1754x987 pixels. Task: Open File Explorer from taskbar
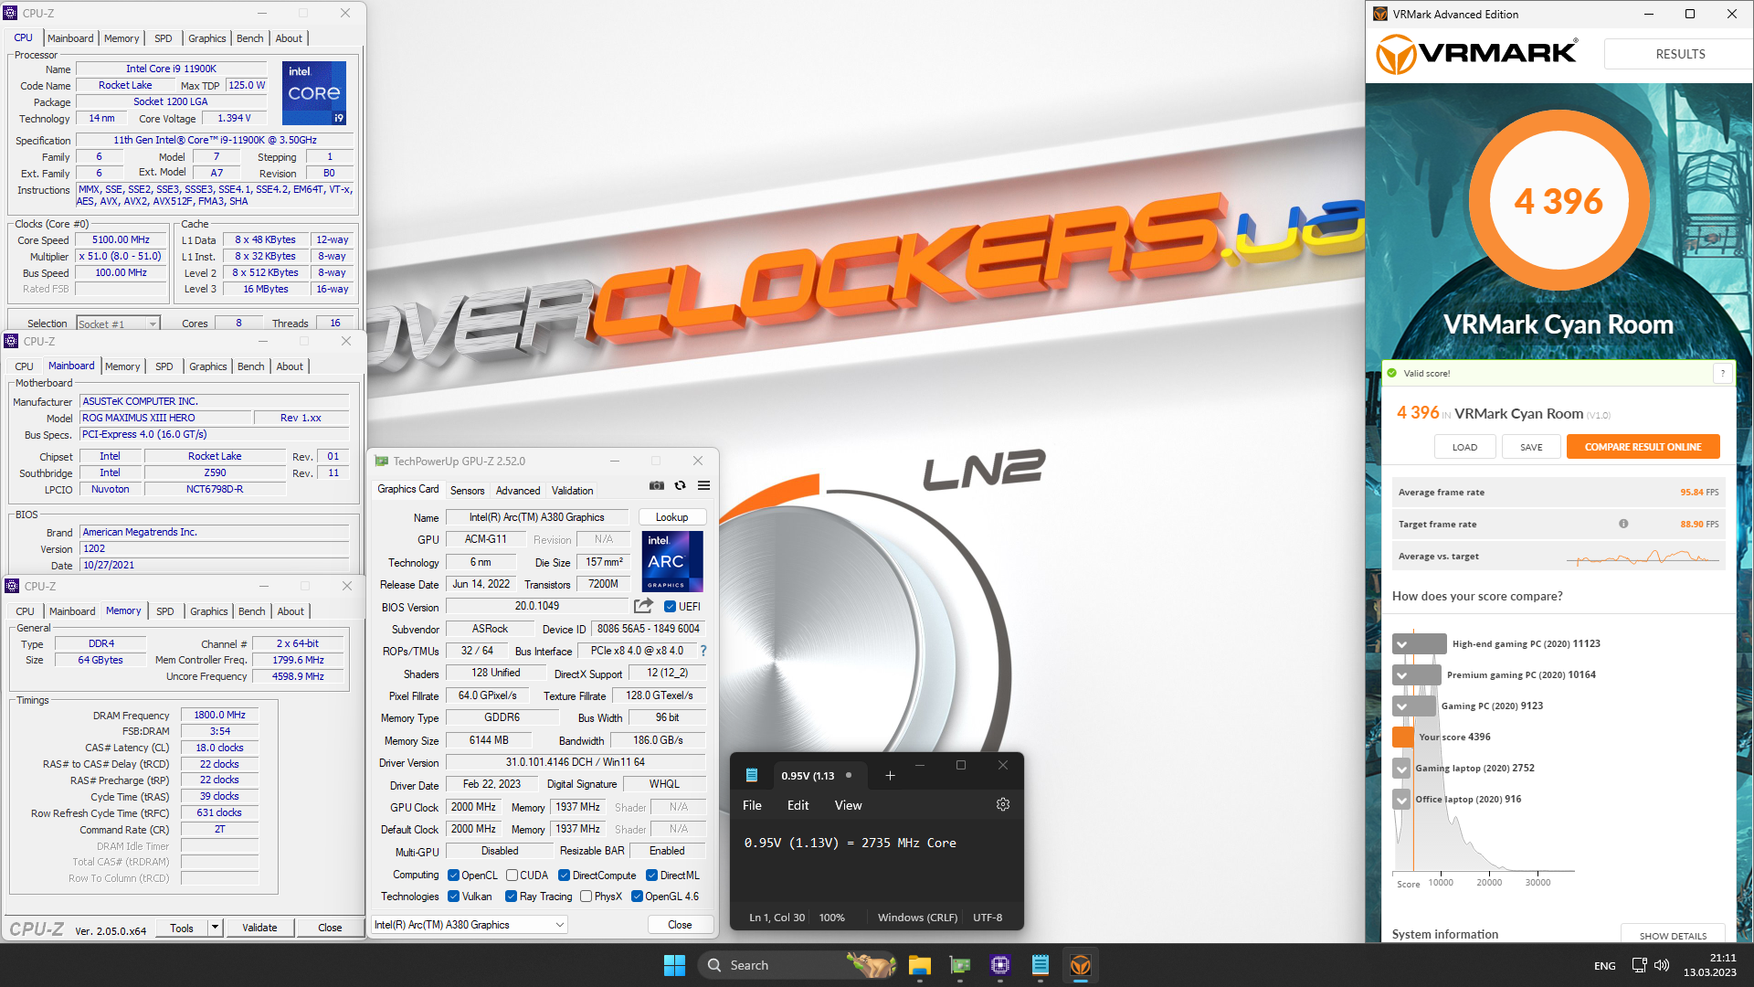coord(919,965)
